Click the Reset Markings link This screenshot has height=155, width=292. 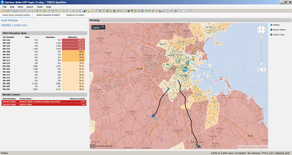[x=9, y=20]
